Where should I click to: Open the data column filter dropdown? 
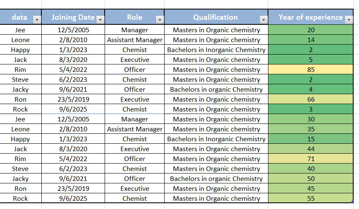click(37, 20)
